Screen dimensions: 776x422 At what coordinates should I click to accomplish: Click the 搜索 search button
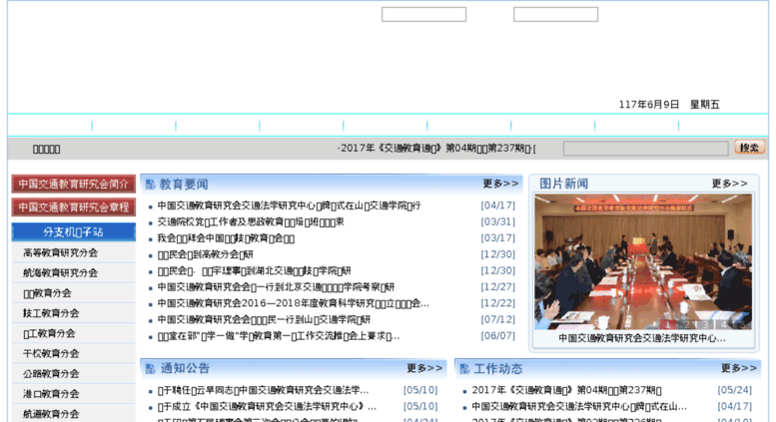pos(749,148)
